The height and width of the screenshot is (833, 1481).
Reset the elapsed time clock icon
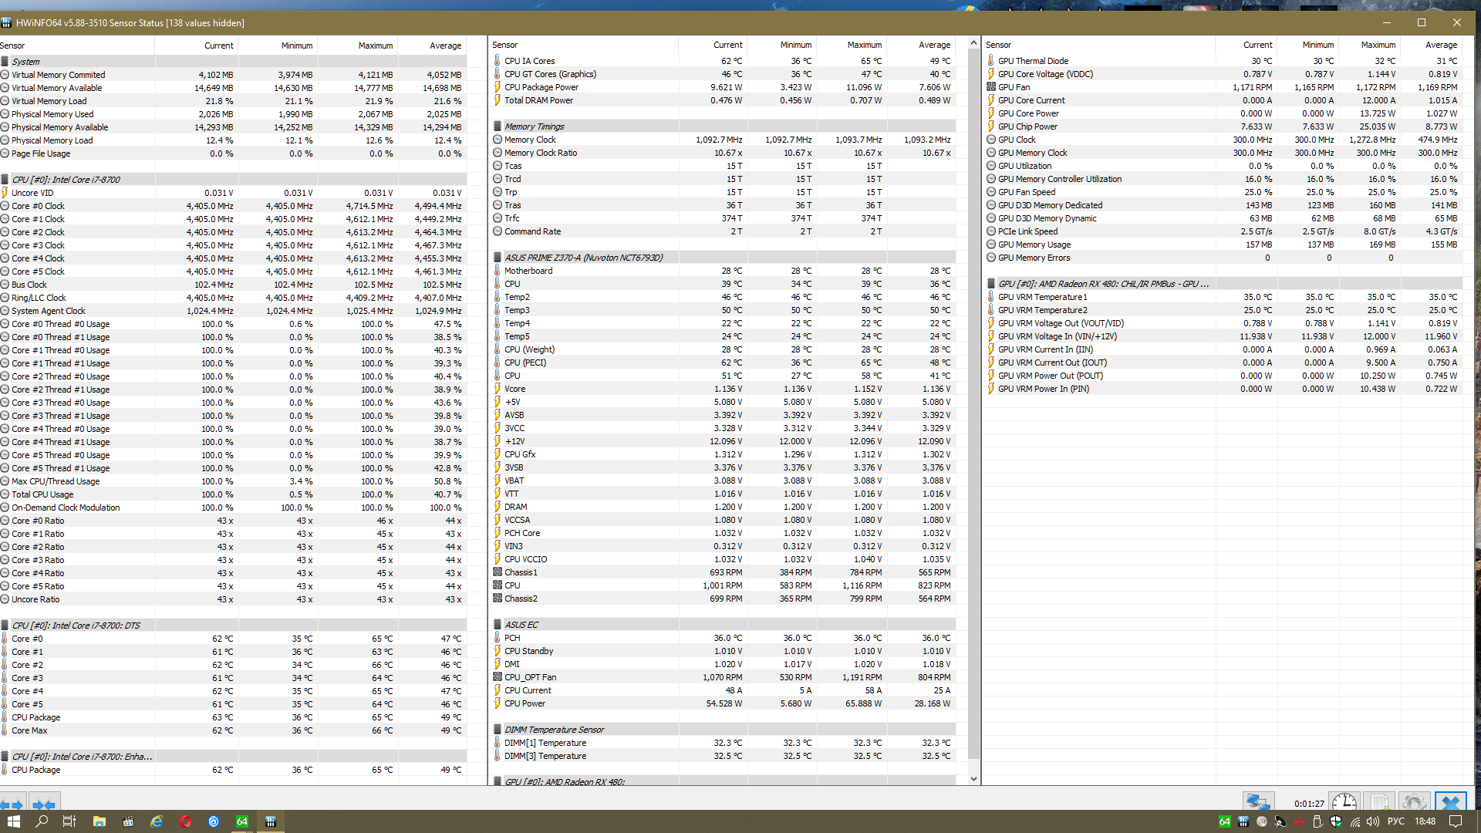(x=1344, y=802)
